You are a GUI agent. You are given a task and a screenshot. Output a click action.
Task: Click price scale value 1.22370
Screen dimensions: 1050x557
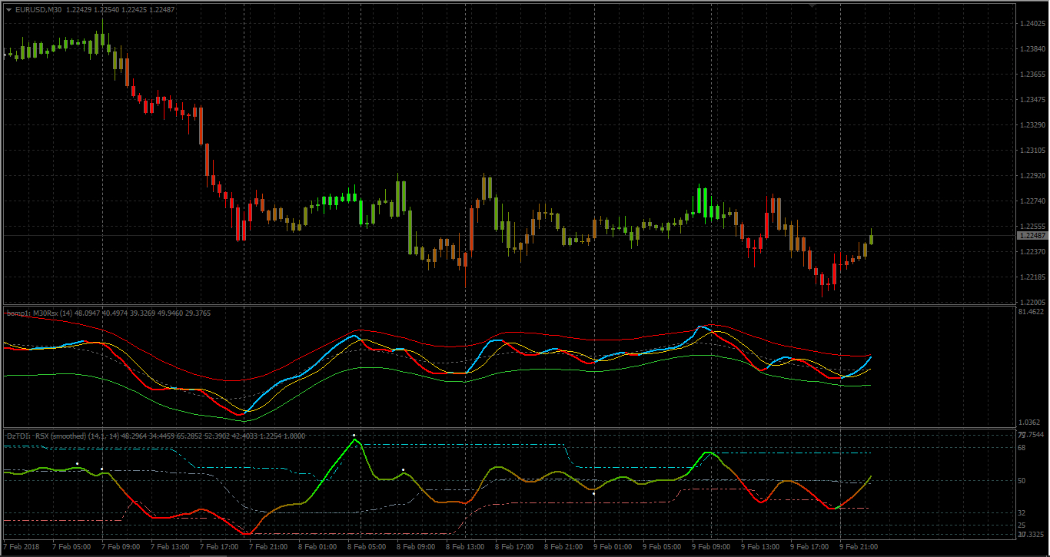coord(1032,252)
